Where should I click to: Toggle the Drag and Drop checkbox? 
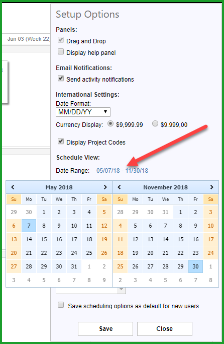click(x=61, y=40)
